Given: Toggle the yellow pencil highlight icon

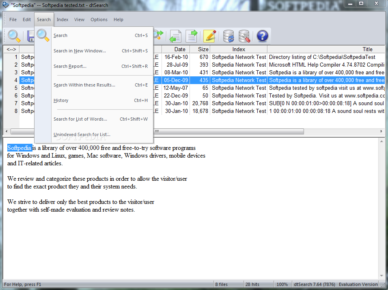Looking at the screenshot, I should [x=210, y=36].
